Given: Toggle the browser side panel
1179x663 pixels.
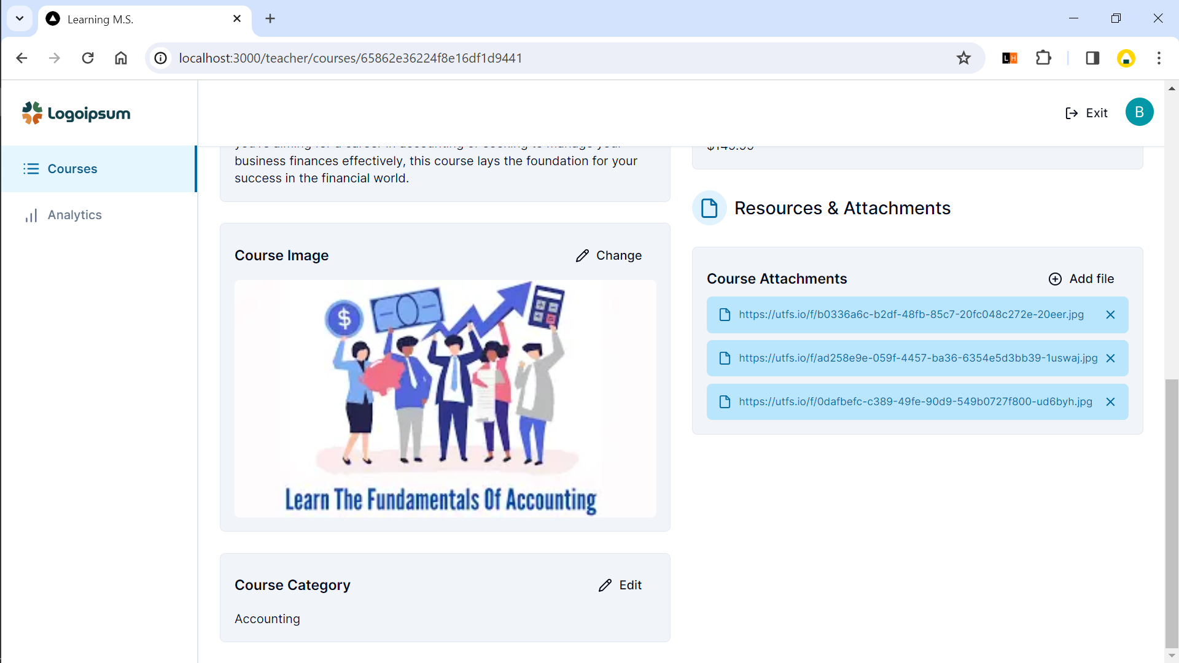Looking at the screenshot, I should tap(1092, 58).
